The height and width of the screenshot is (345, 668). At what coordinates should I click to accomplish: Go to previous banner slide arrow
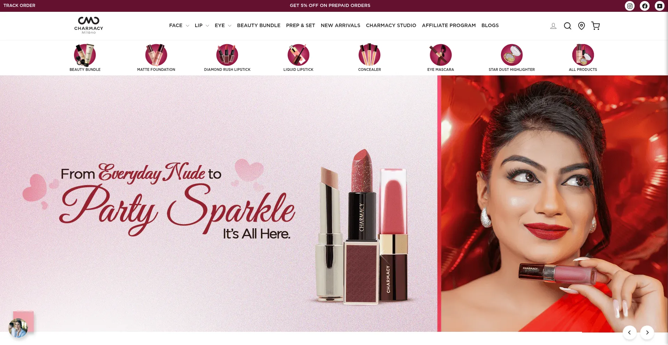629,332
